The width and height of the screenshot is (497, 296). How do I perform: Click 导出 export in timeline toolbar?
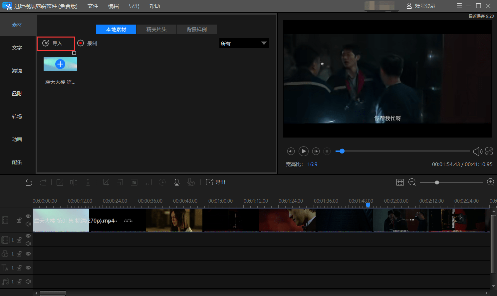[216, 182]
